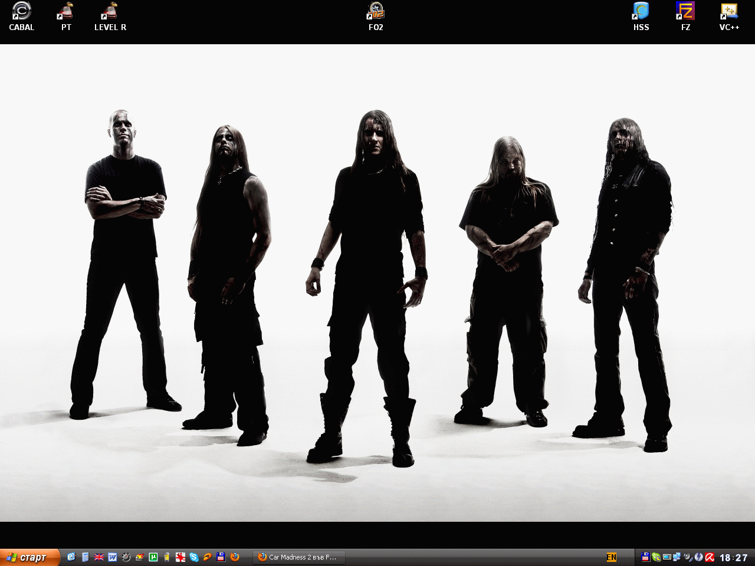Open the FO2 game shortcut

click(x=376, y=17)
